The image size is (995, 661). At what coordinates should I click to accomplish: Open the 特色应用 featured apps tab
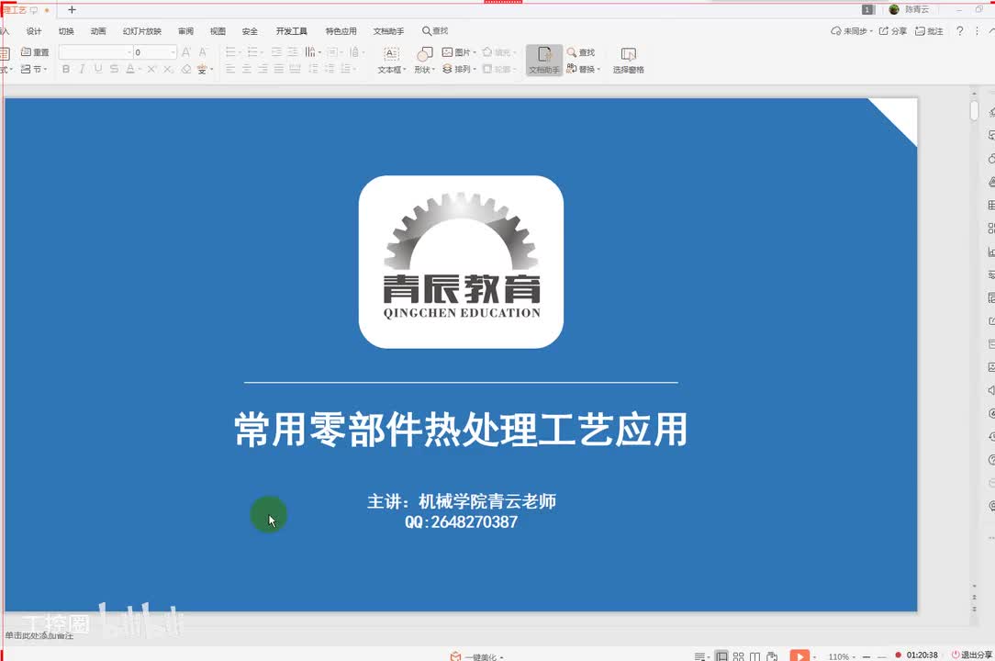(x=341, y=31)
